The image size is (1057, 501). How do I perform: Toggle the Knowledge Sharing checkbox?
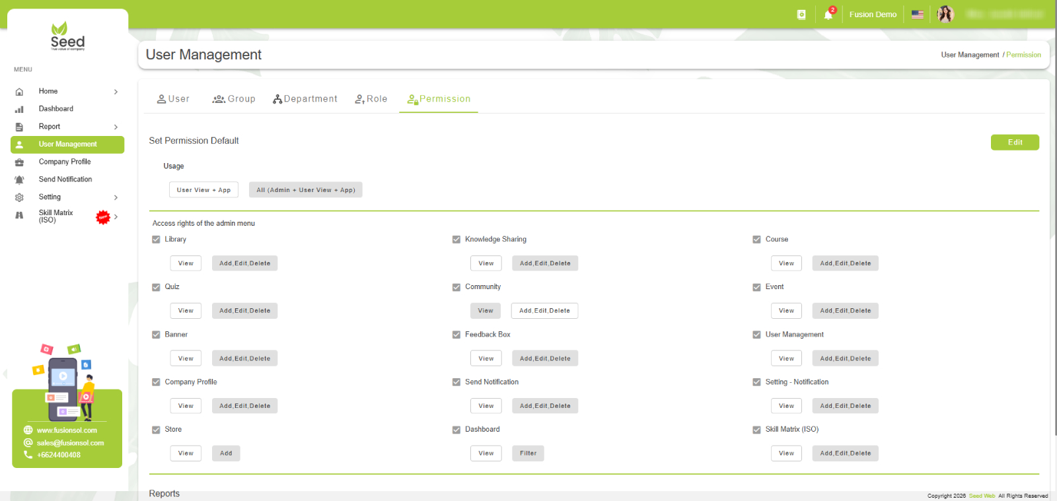click(x=456, y=240)
